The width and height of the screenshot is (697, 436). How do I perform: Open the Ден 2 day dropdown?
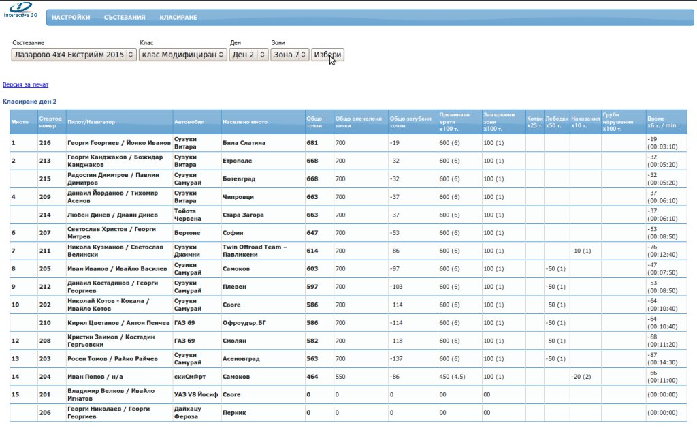point(248,54)
